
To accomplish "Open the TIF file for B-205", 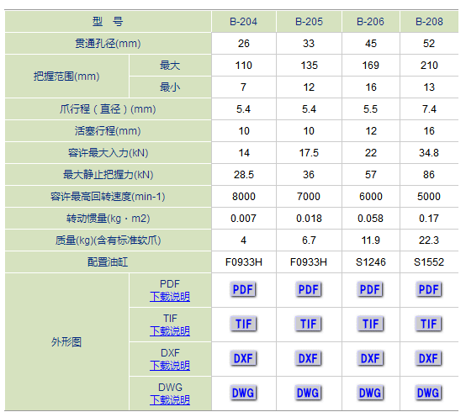I will tap(308, 324).
